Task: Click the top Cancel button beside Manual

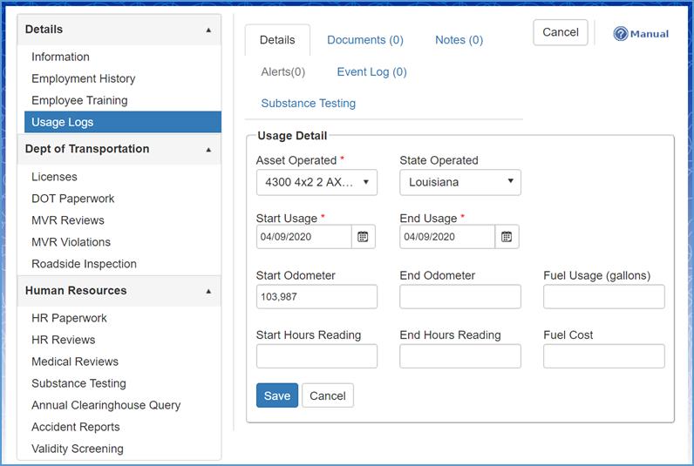Action: (560, 32)
